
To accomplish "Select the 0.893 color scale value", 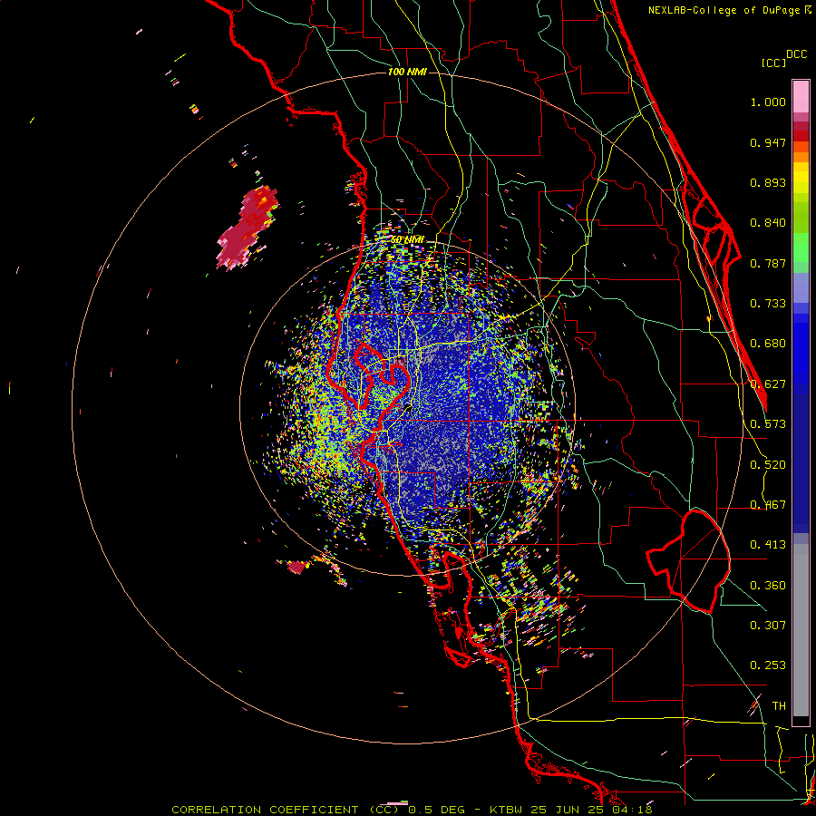I will (x=768, y=182).
